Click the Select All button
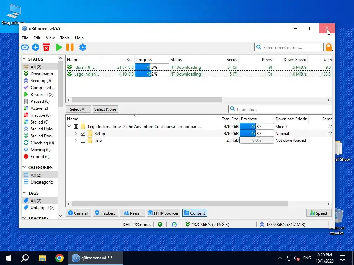The image size is (354, 265). click(x=78, y=109)
